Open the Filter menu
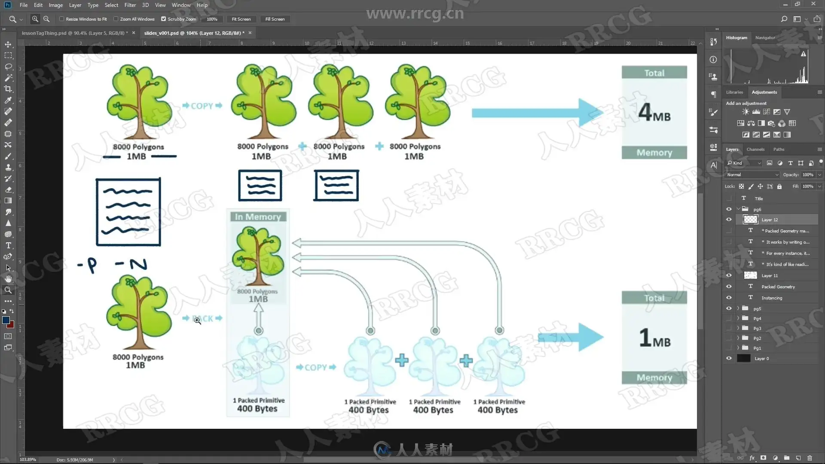Image resolution: width=825 pixels, height=464 pixels. coord(130,5)
